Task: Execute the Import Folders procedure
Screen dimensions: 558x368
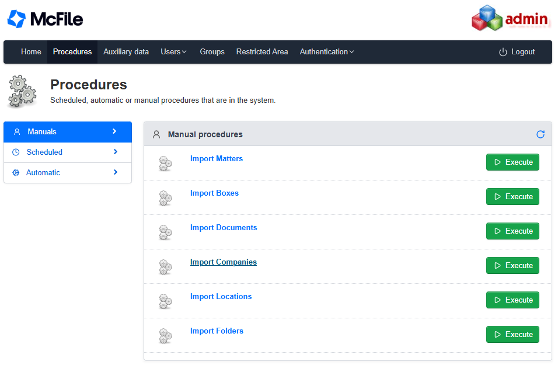Action: pyautogui.click(x=512, y=335)
